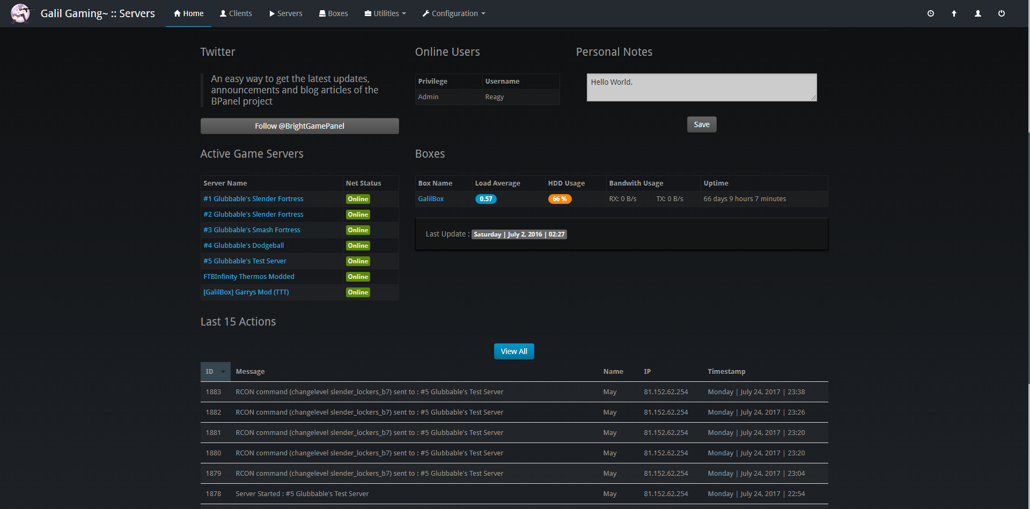This screenshot has height=509, width=1030.
Task: Open the Clients menu item
Action: pos(236,13)
